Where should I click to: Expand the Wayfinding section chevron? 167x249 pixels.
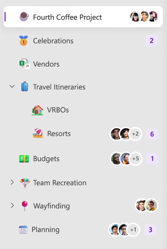point(12,205)
